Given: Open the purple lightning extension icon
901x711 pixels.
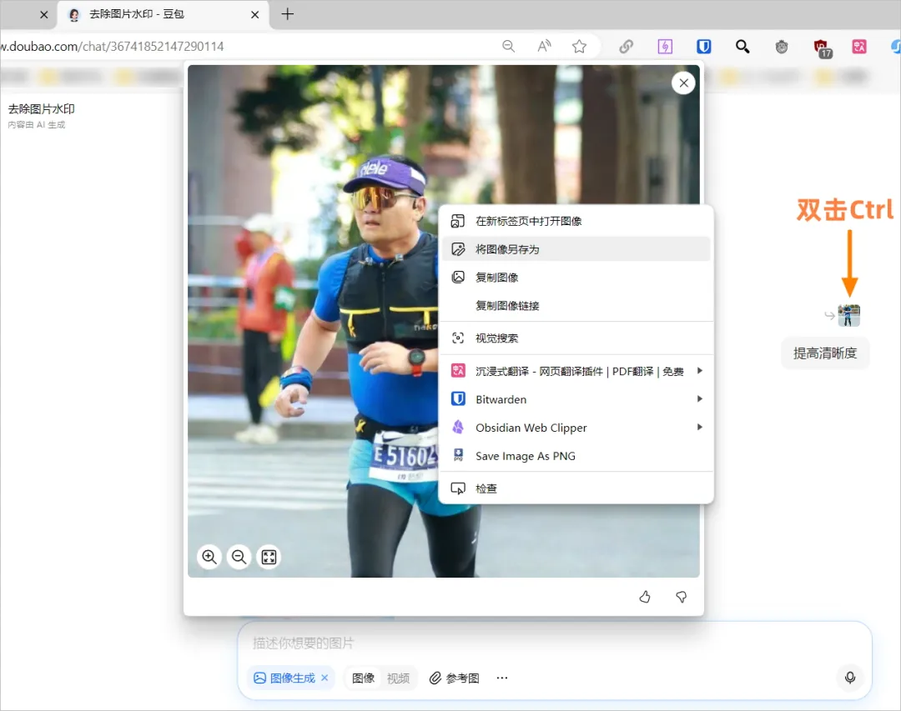Looking at the screenshot, I should pos(665,47).
